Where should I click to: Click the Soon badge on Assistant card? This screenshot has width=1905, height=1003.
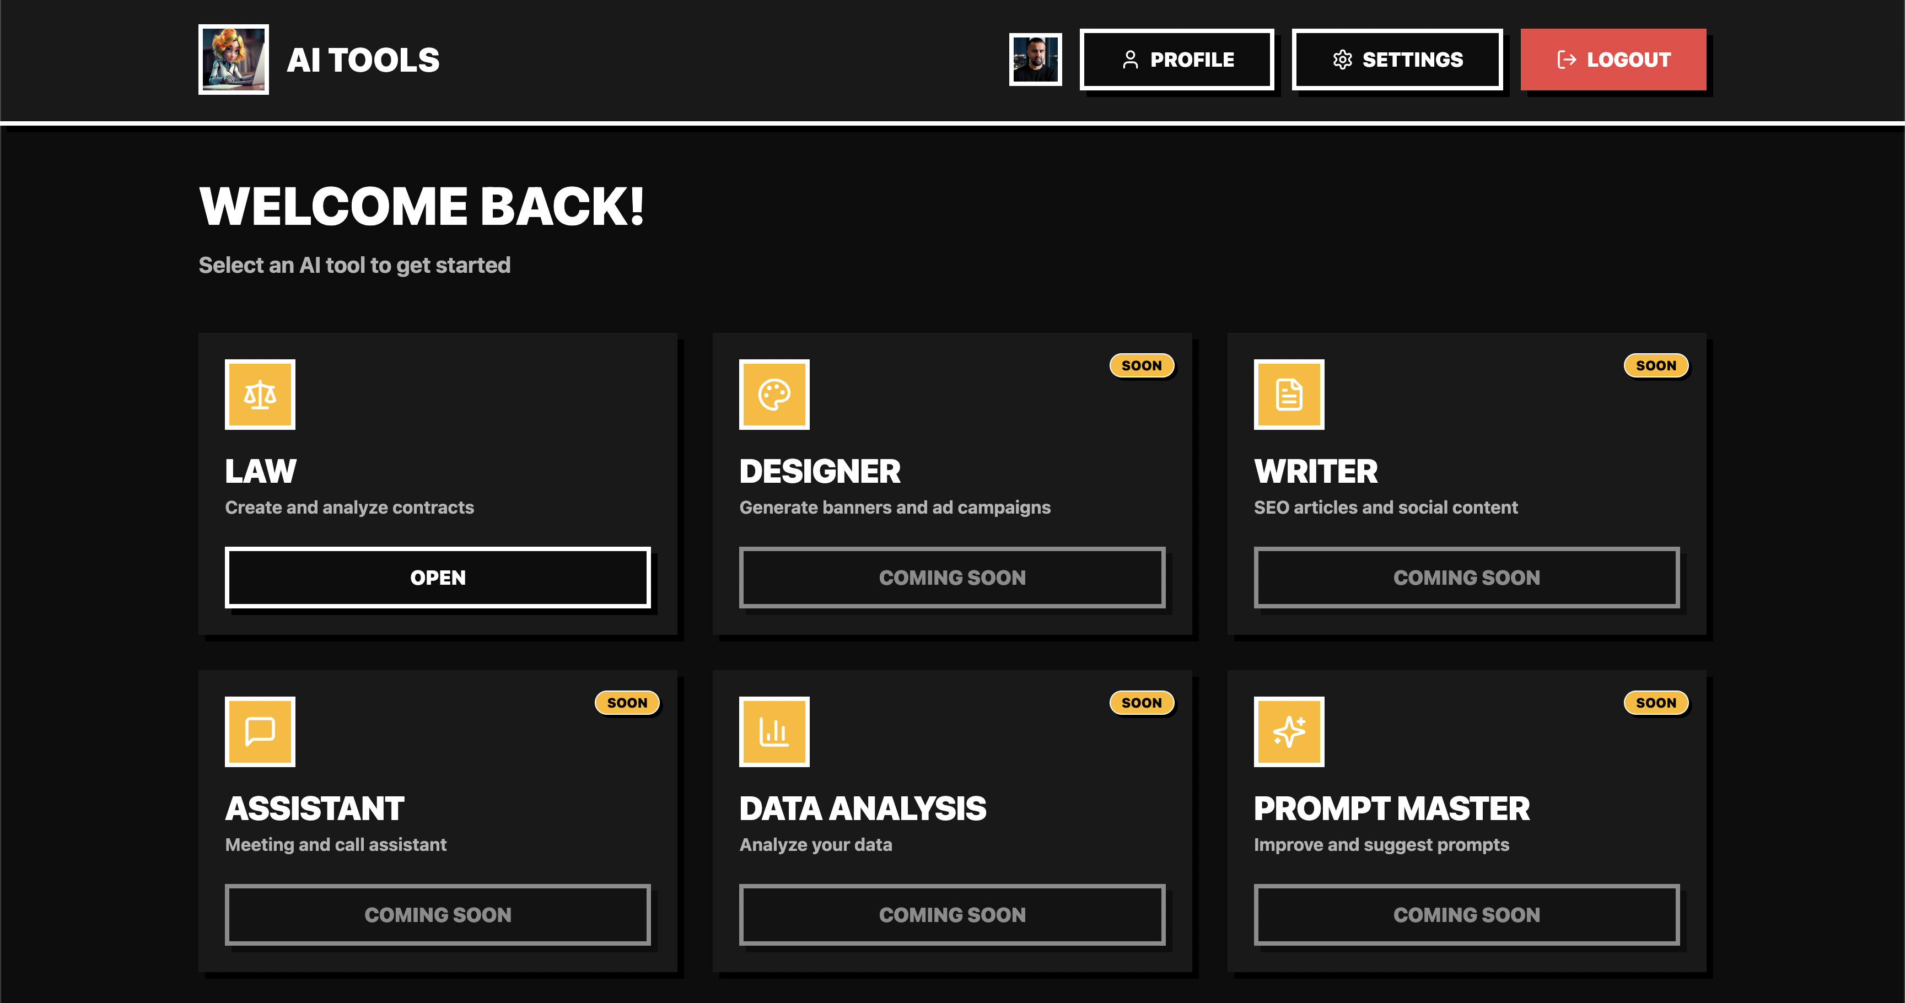pos(626,702)
